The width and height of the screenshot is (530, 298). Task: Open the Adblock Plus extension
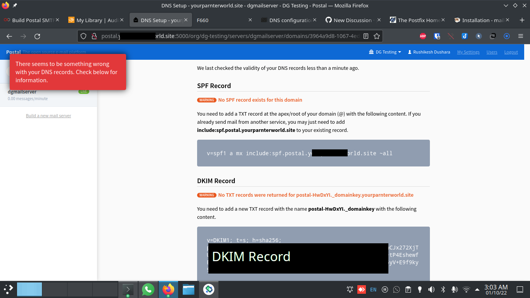pyautogui.click(x=423, y=36)
